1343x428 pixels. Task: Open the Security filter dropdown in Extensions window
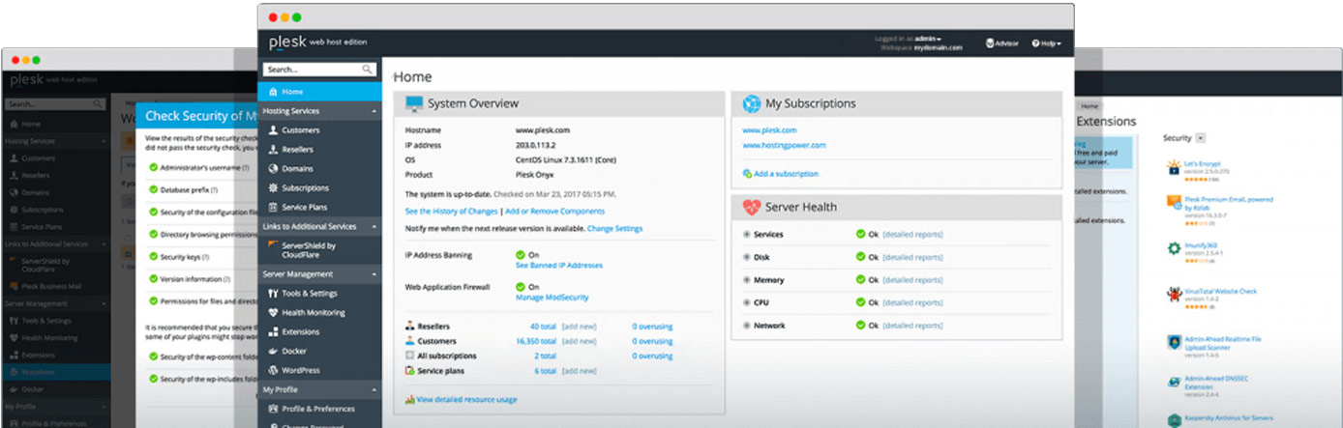click(1202, 138)
